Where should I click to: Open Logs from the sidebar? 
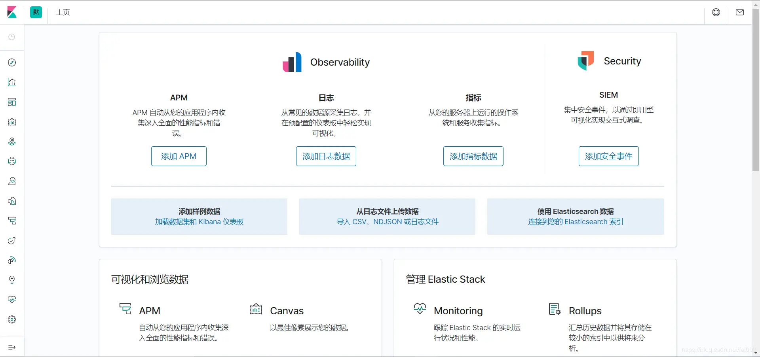[x=12, y=201]
